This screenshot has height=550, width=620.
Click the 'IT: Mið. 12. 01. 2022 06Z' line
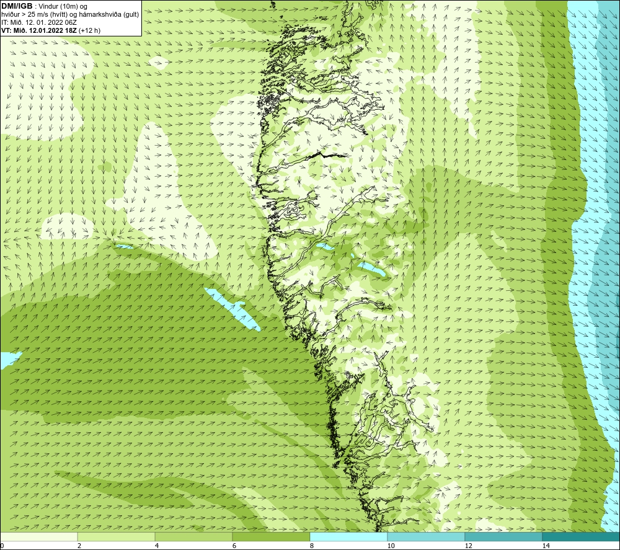38,22
